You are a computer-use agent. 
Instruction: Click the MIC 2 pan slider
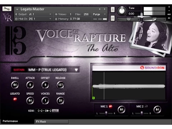[x=142, y=113]
